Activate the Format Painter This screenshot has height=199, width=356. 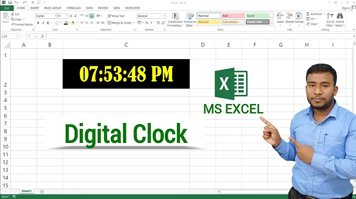pyautogui.click(x=22, y=25)
